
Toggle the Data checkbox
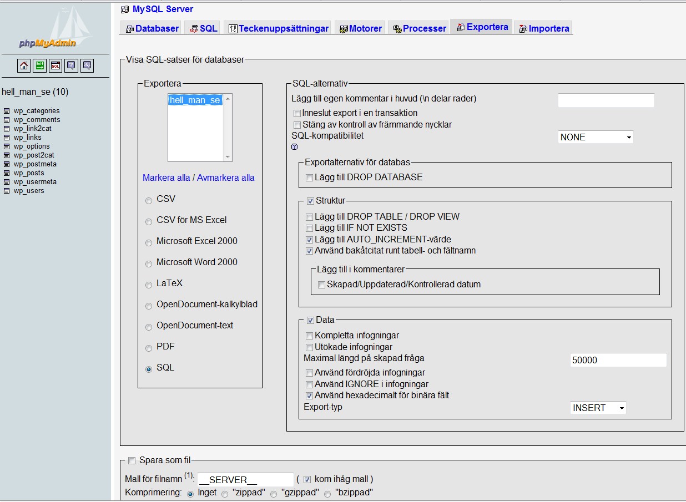tap(310, 320)
